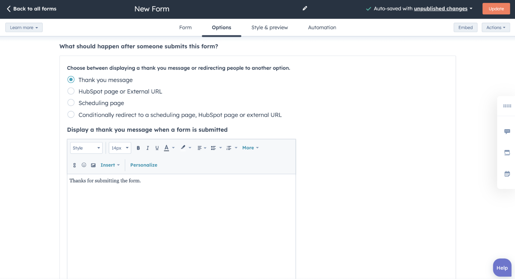This screenshot has height=279, width=515.
Task: Click the highlight color marker icon
Action: point(183,147)
